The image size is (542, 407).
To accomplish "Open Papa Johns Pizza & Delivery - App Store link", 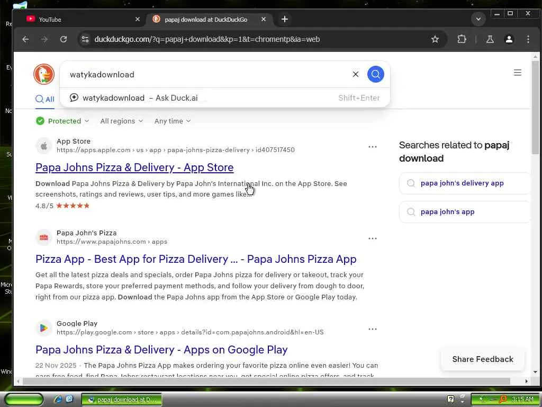I will pos(134,167).
